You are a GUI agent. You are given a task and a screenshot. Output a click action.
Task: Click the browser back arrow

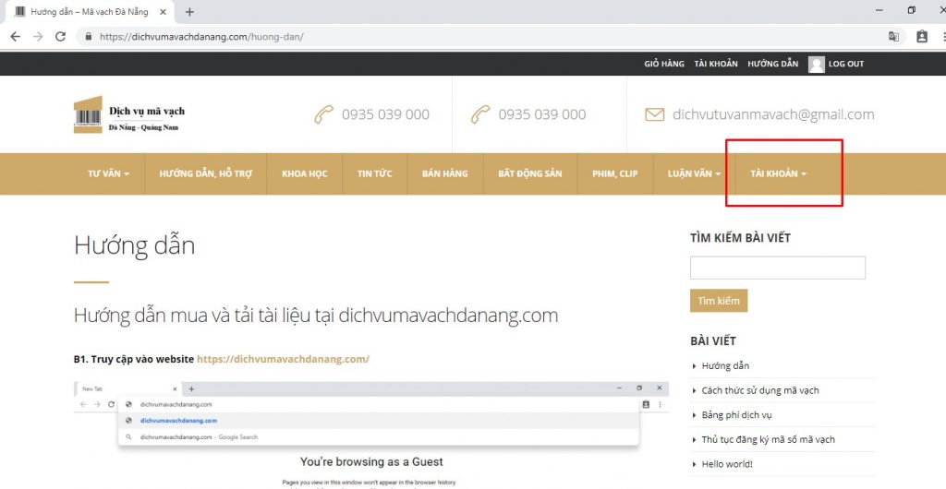pyautogui.click(x=16, y=37)
